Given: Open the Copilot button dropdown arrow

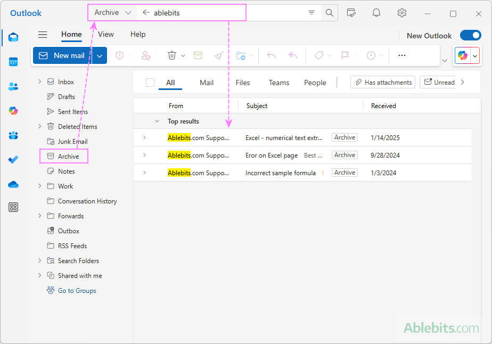Looking at the screenshot, I should click(475, 55).
